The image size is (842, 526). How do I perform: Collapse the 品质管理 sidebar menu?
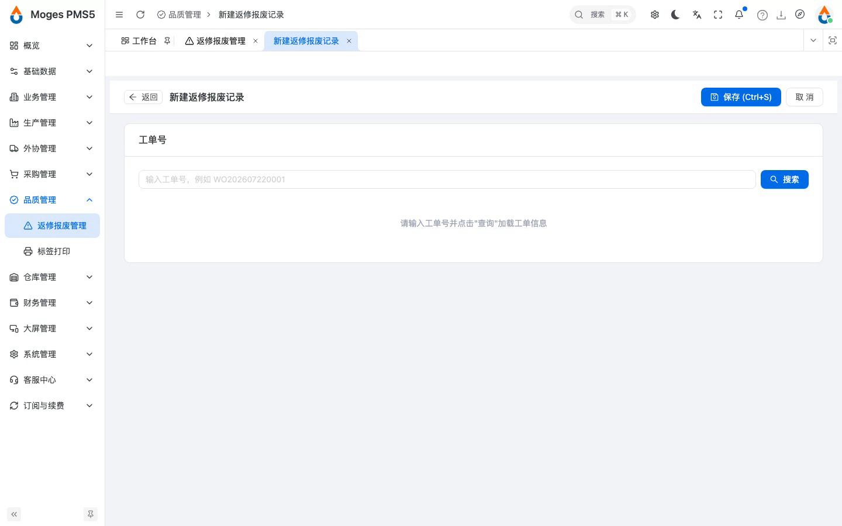[52, 200]
